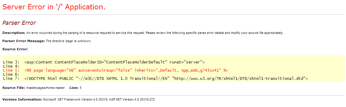Click red Line 5 page directive code
The image size is (346, 107).
coord(116,70)
